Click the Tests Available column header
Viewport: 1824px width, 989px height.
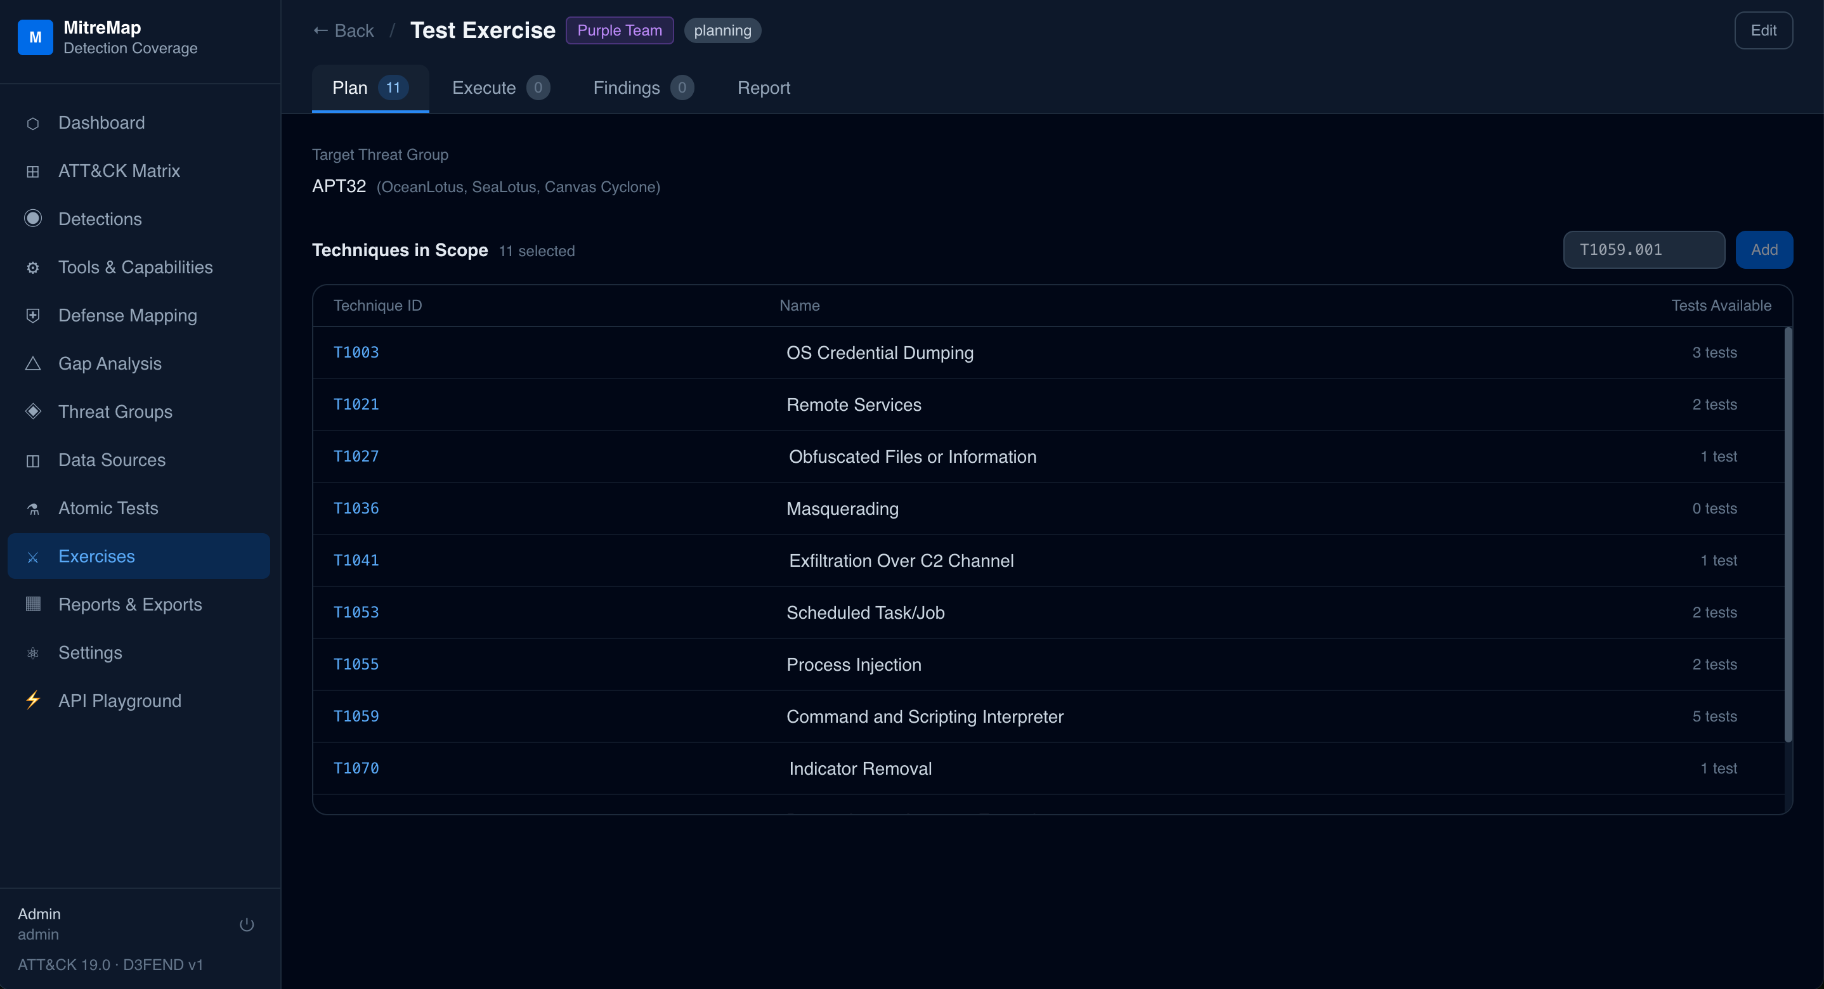1721,306
